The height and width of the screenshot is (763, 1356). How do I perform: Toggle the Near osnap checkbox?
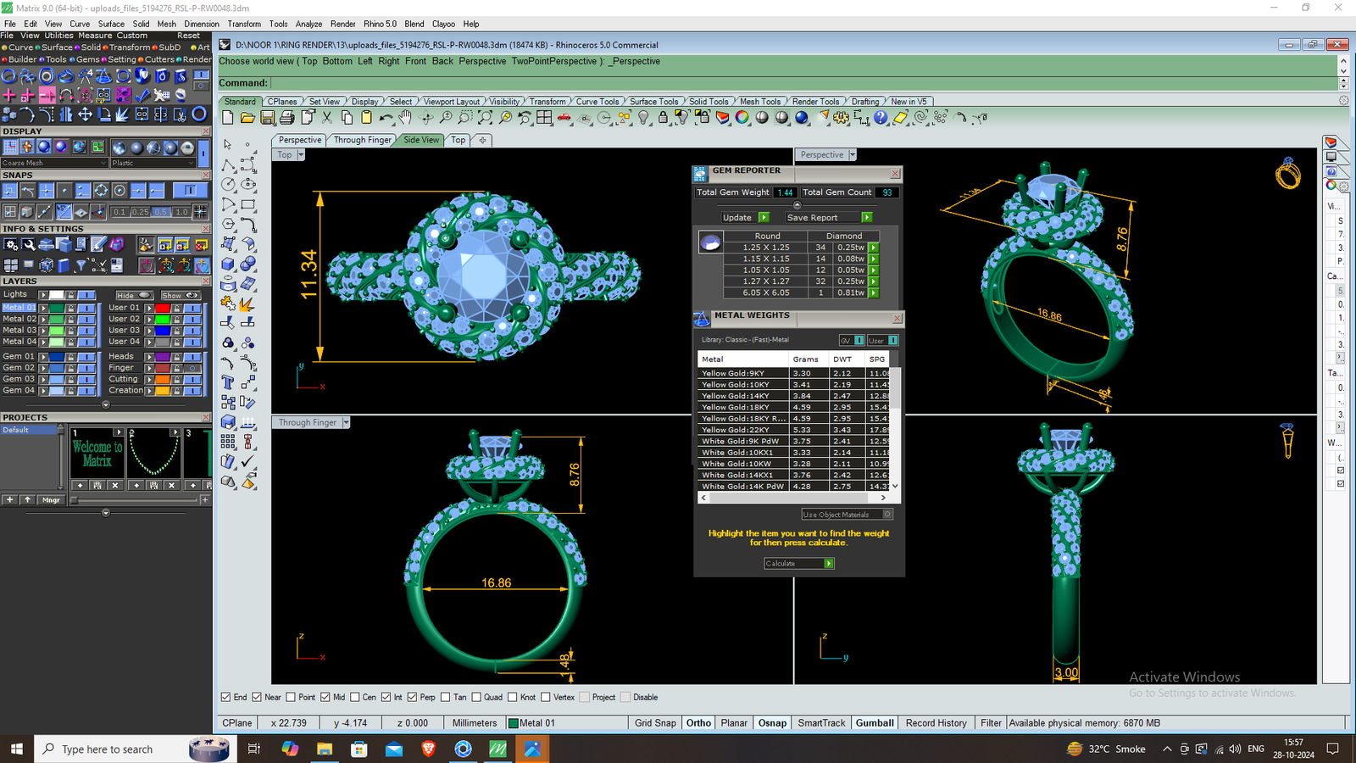click(x=257, y=697)
